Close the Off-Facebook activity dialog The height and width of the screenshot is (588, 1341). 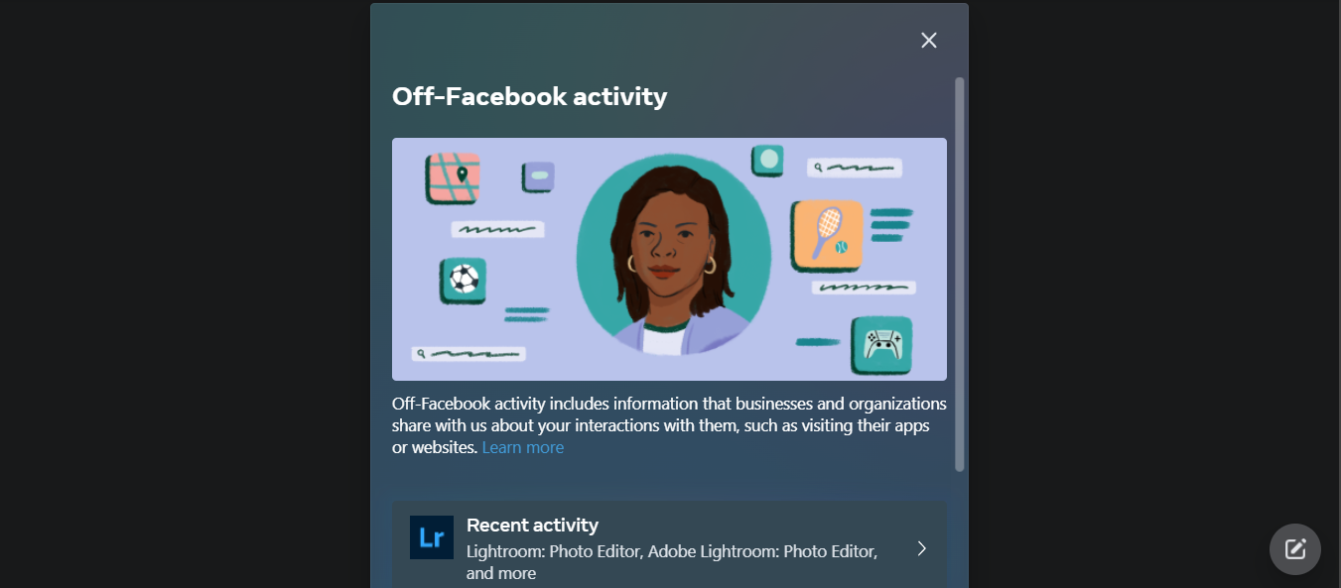point(928,40)
